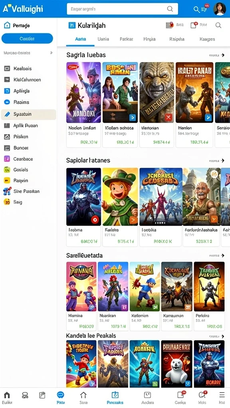Click the Sine Paaskan sidebar icon
The image size is (230, 408).
pyautogui.click(x=7, y=191)
